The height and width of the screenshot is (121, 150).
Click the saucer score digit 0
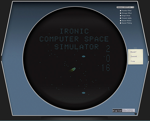[x=108, y=58]
